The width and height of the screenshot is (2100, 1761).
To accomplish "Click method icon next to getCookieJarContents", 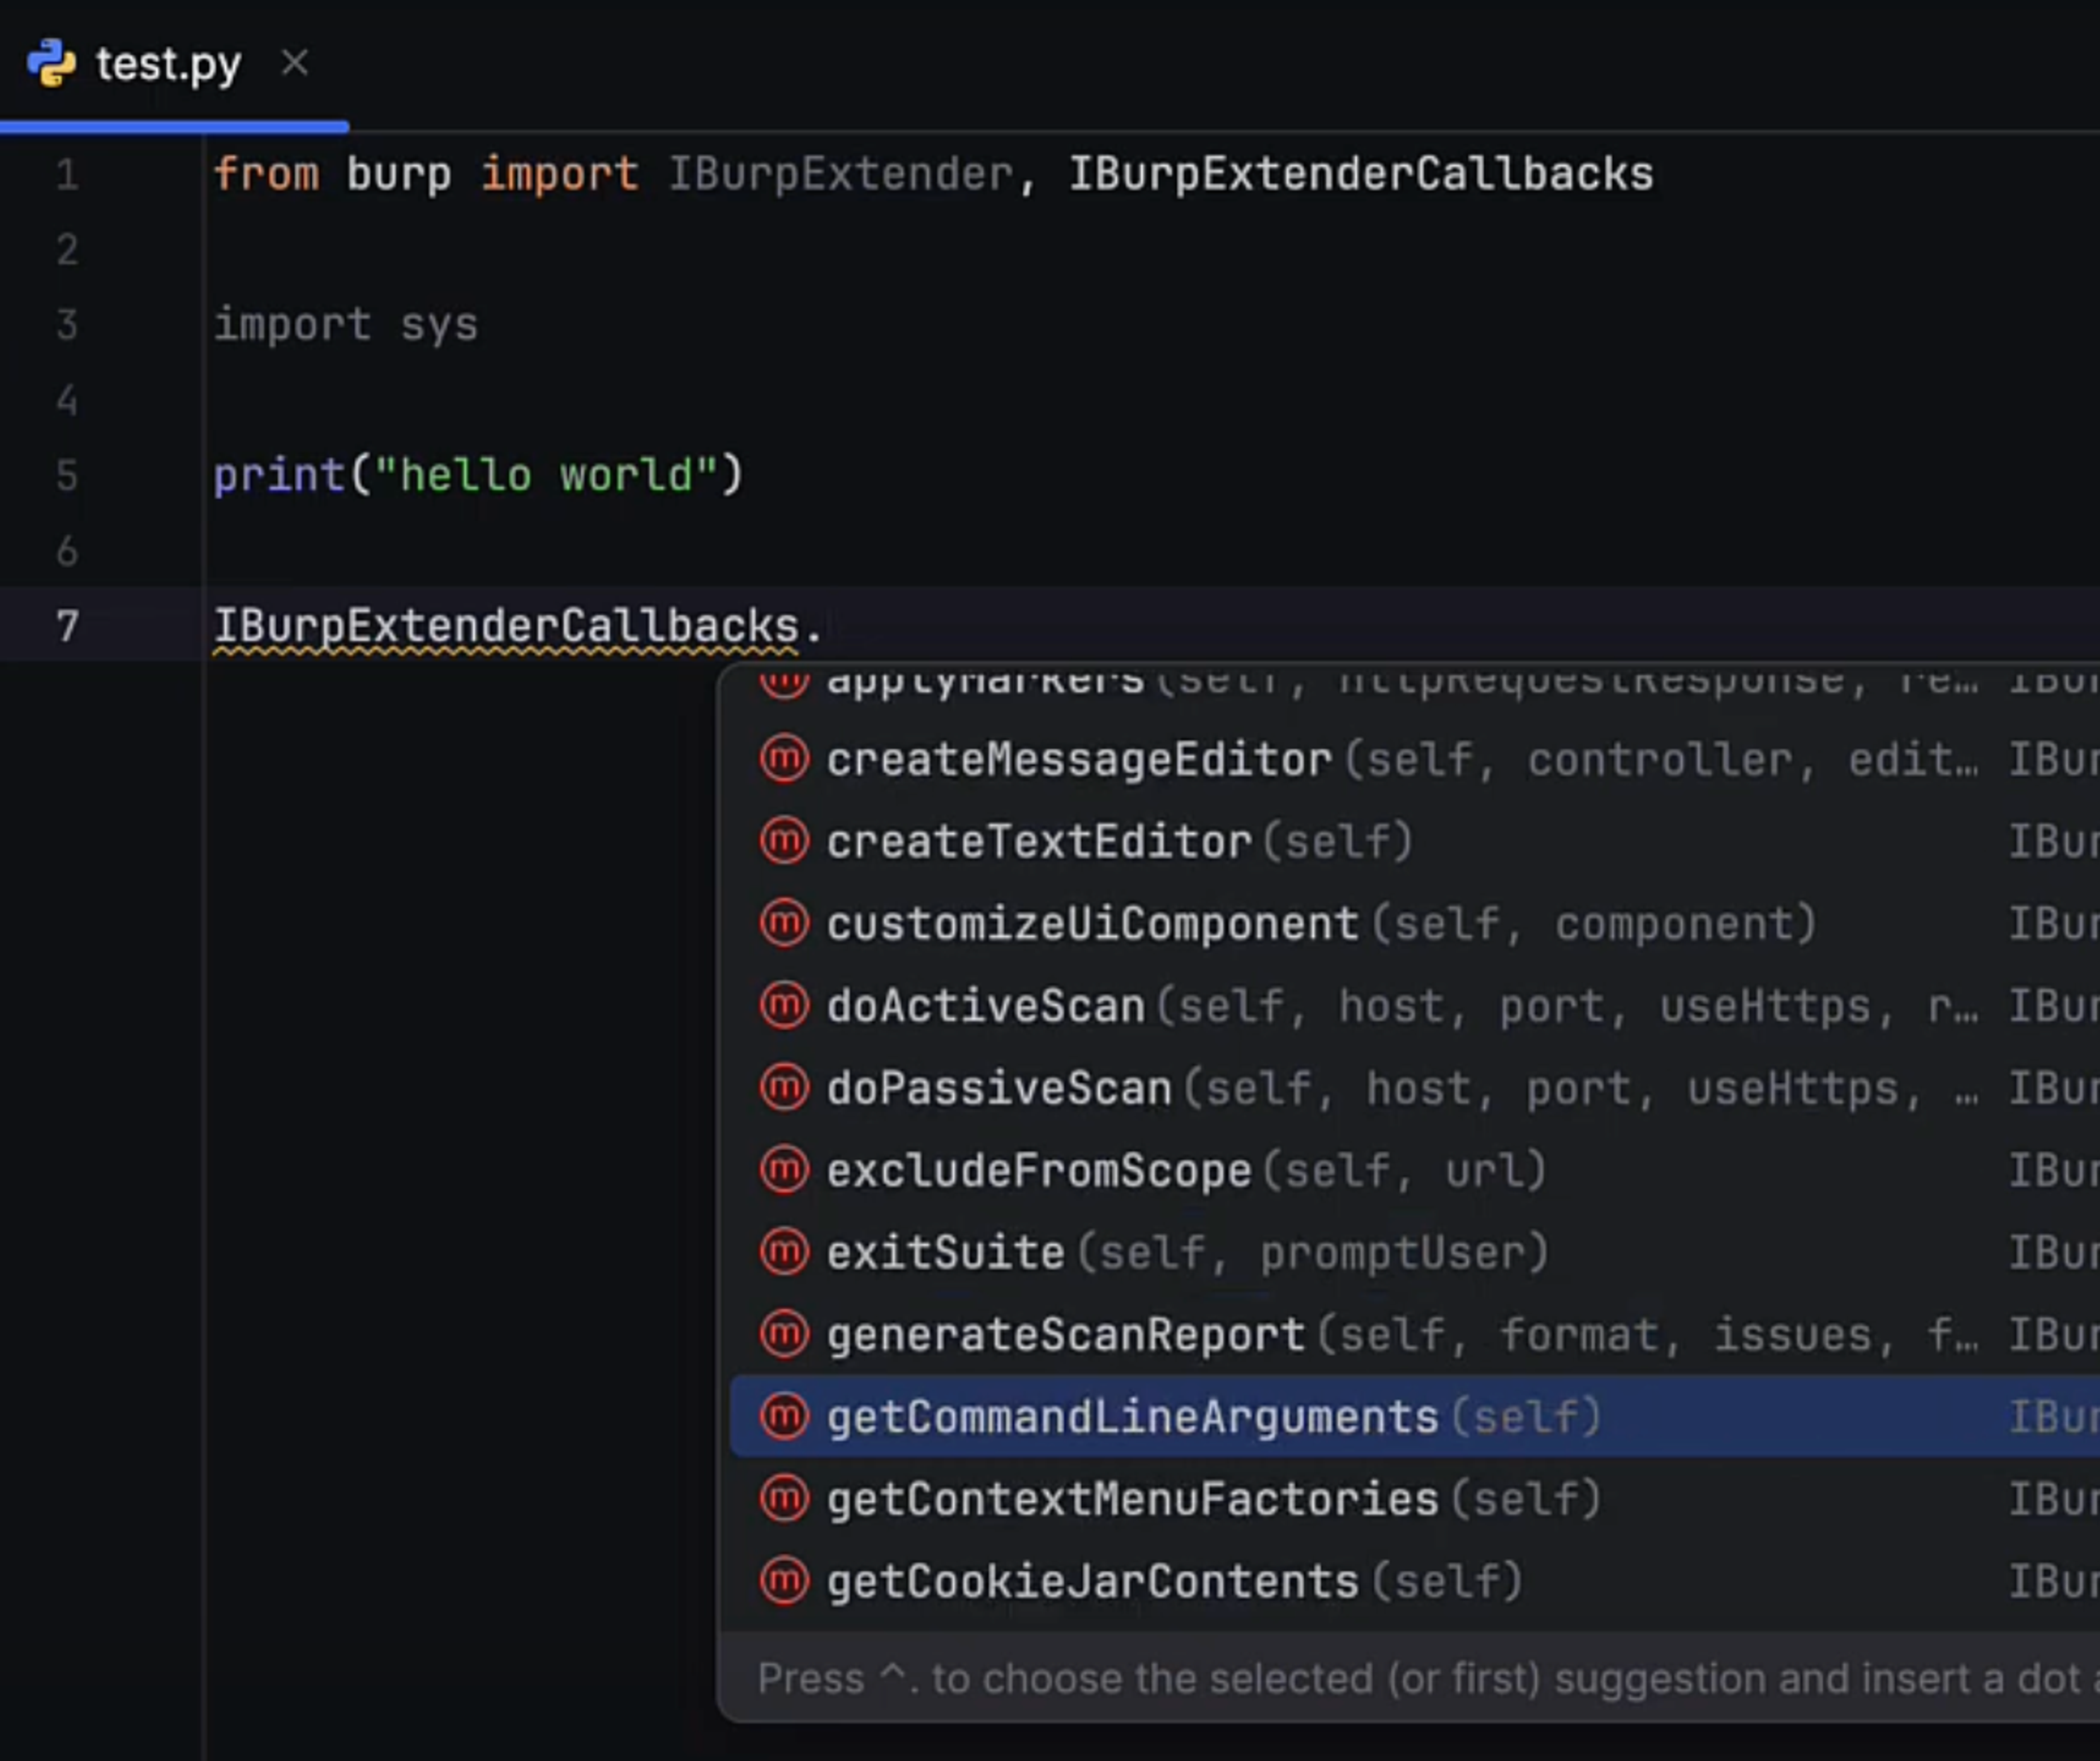I will tap(784, 1581).
